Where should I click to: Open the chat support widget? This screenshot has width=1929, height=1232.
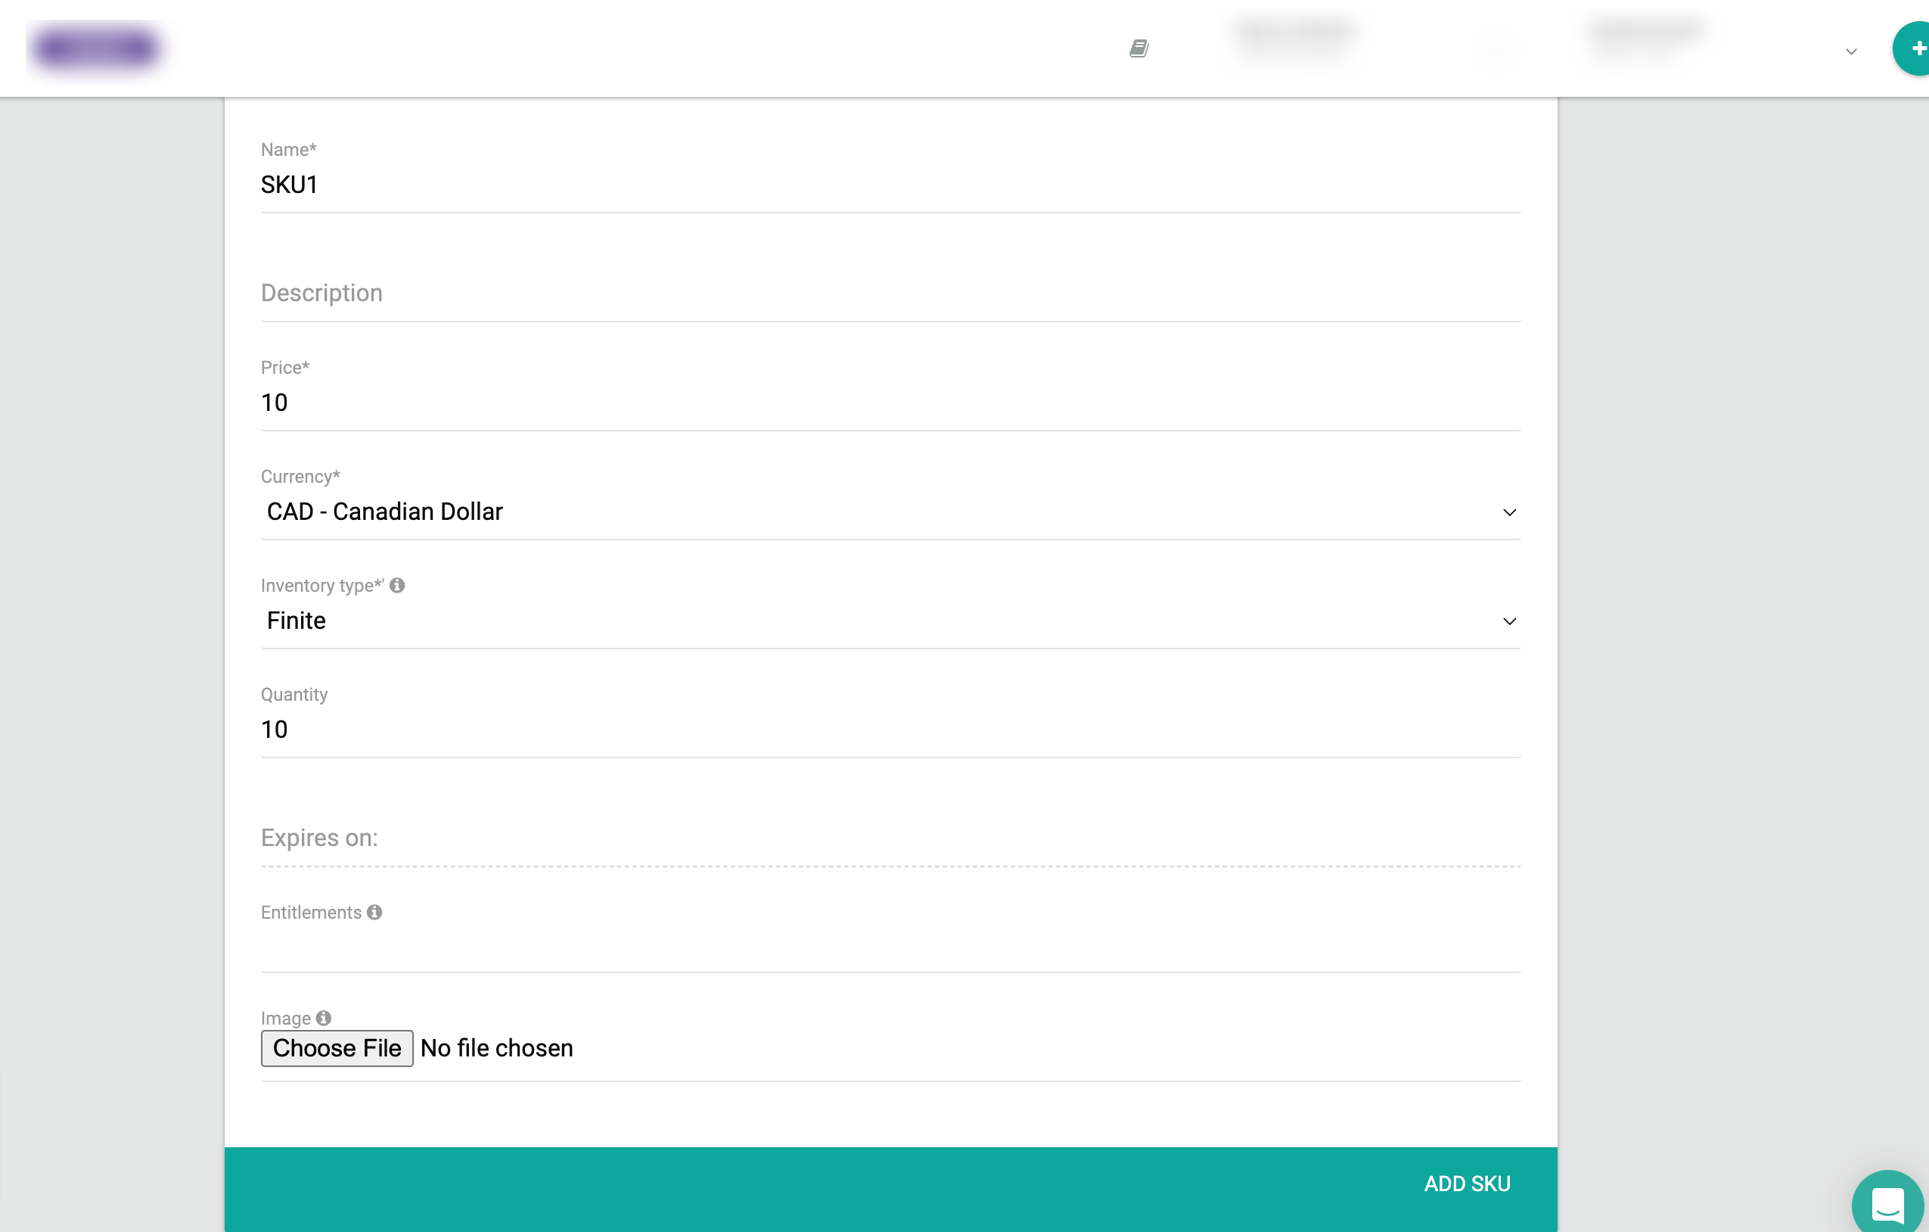(1887, 1203)
